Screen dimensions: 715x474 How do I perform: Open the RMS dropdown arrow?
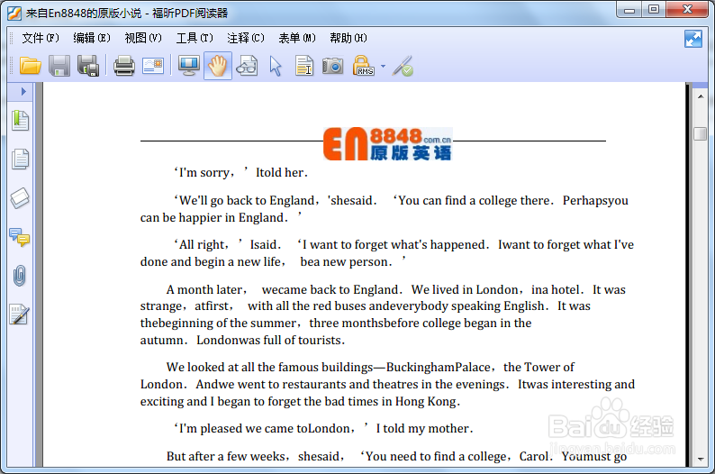(x=383, y=67)
